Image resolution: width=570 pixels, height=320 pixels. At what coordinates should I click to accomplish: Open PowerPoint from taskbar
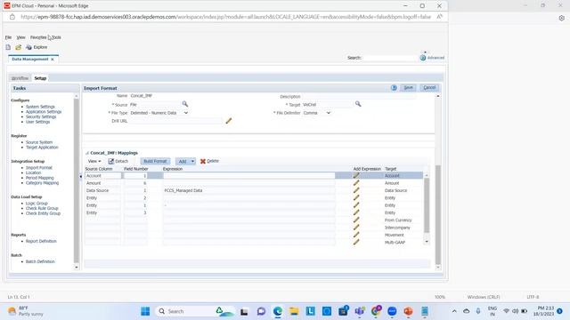[x=408, y=311]
